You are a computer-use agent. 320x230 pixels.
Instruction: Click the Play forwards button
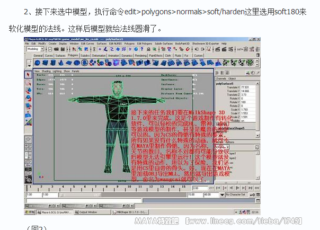(x=237, y=188)
